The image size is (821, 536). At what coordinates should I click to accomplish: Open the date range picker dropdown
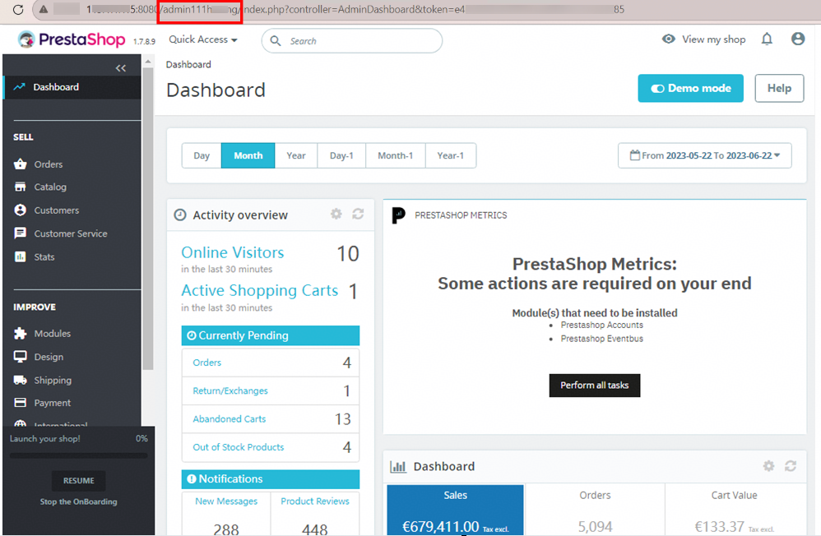coord(705,155)
